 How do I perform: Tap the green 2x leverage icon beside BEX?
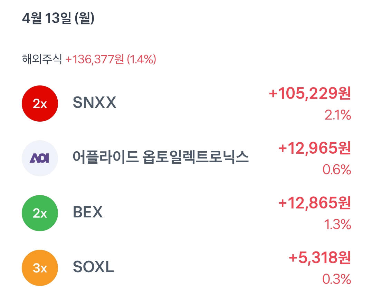pos(39,213)
